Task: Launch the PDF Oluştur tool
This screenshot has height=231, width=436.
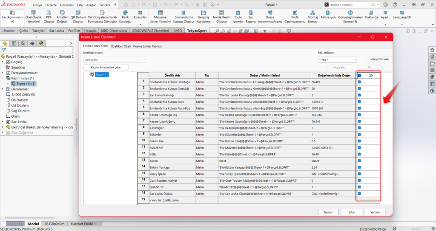Action: [x=49, y=17]
